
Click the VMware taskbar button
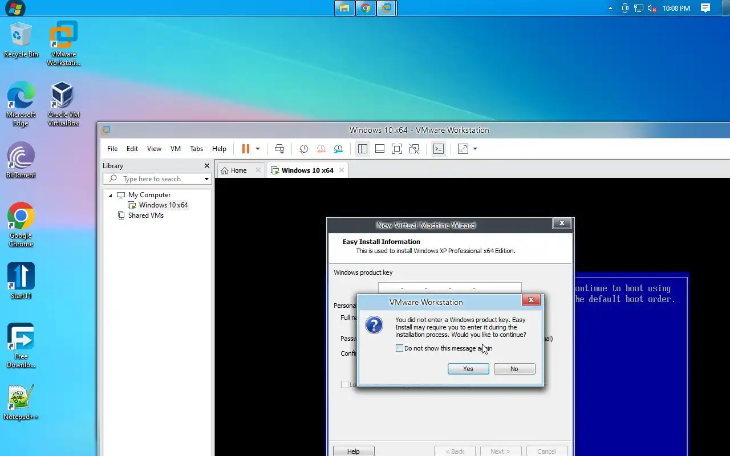(x=387, y=8)
